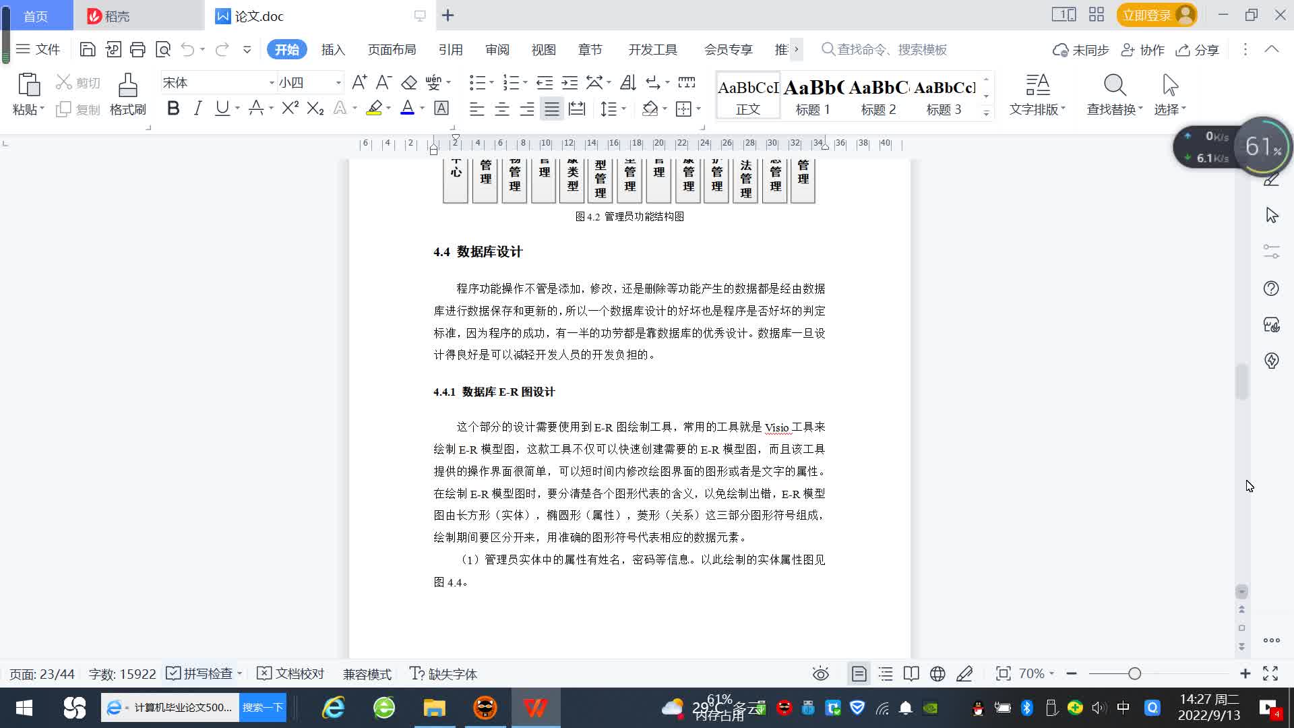1294x728 pixels.
Task: Click the 分享 share button
Action: coord(1198,50)
